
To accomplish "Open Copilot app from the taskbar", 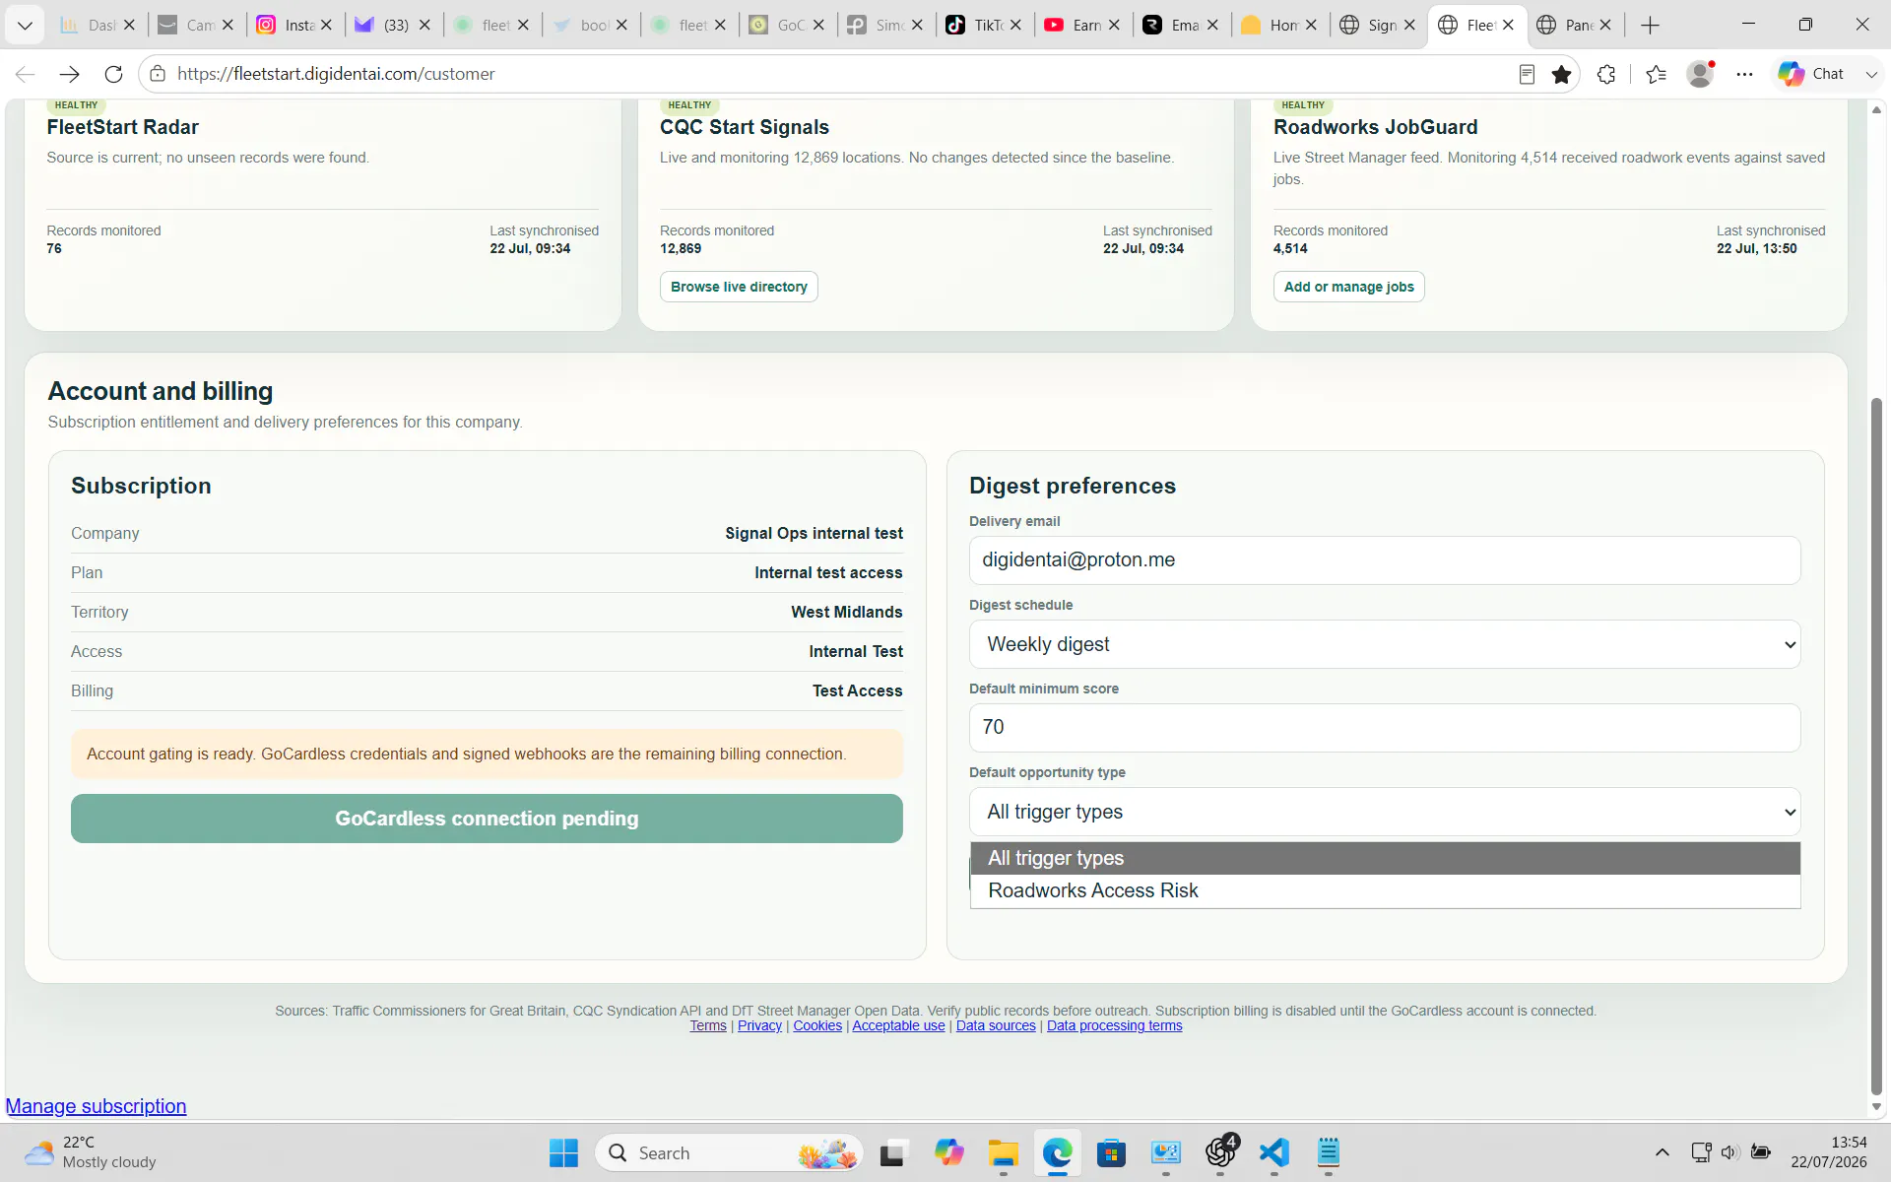I will click(948, 1152).
